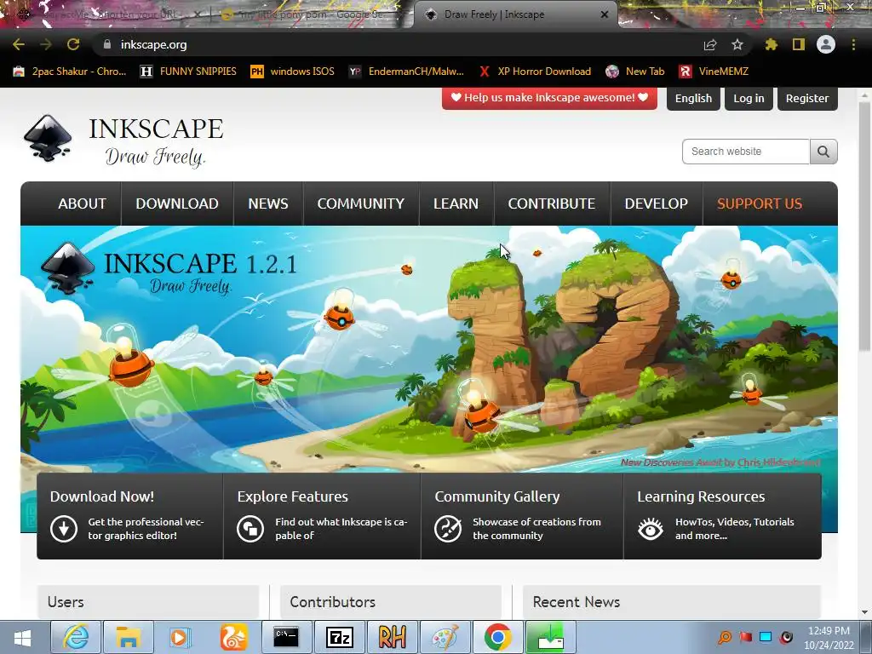The width and height of the screenshot is (872, 654).
Task: Open the media player taskbar icon
Action: [181, 637]
